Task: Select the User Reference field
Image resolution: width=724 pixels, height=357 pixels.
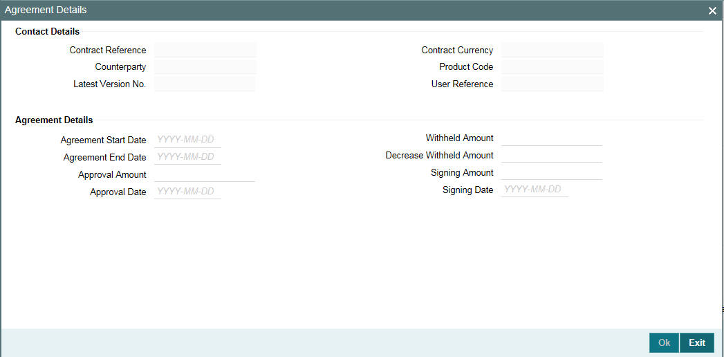Action: click(553, 84)
